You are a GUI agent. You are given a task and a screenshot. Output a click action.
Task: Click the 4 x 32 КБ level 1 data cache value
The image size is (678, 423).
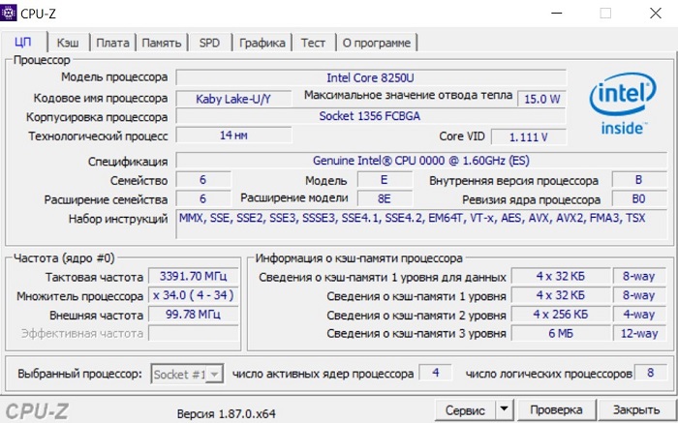561,276
